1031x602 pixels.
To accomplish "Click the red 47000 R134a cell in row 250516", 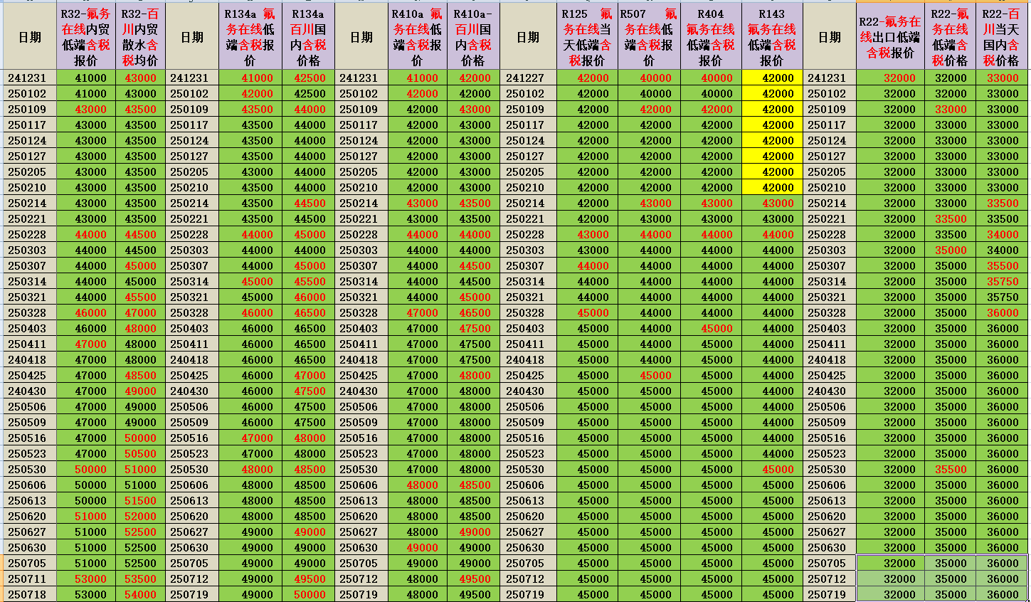I will coord(257,438).
